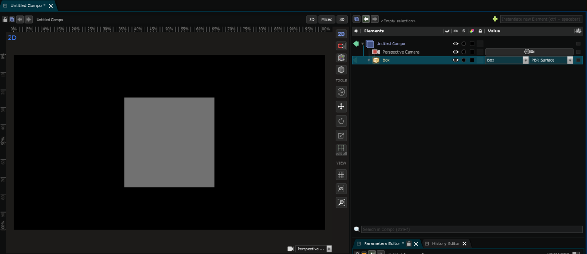
Task: Click the solid cube shading icon
Action: [x=341, y=70]
